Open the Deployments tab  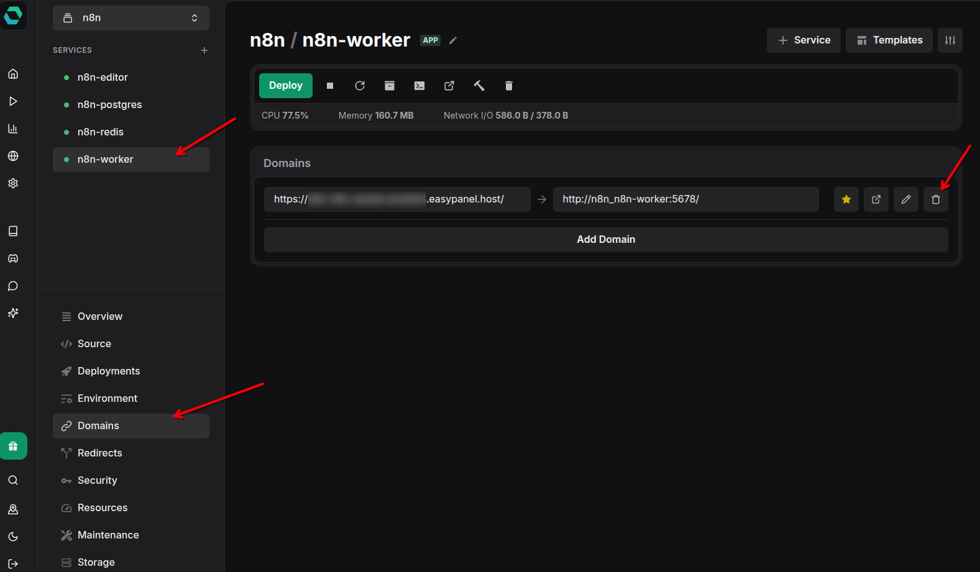[x=131, y=371]
